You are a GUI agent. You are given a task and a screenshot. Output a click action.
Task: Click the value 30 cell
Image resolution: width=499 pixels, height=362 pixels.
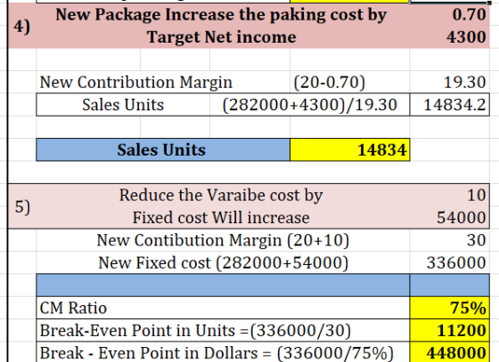click(x=449, y=240)
